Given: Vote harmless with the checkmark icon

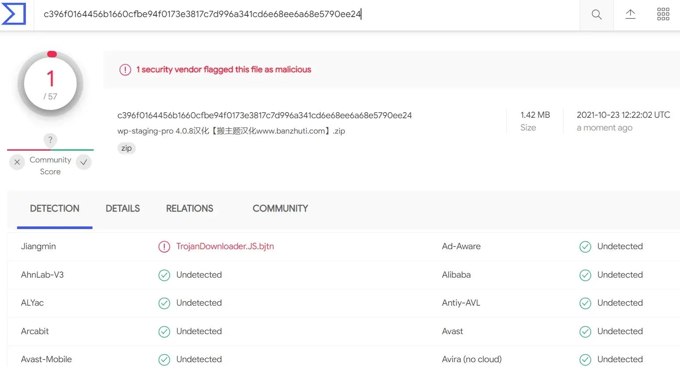Looking at the screenshot, I should 84,162.
